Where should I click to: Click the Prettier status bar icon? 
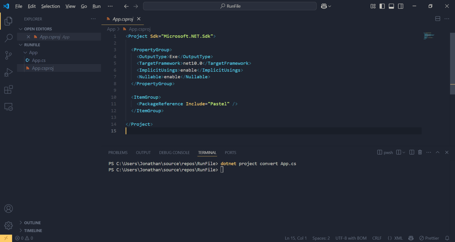(429, 238)
